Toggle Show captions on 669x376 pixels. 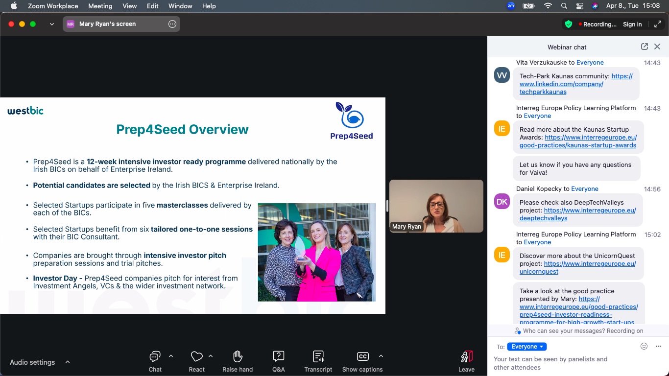362,356
